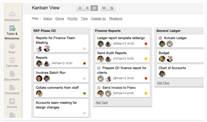Open the dependency tree view

coord(104,8)
